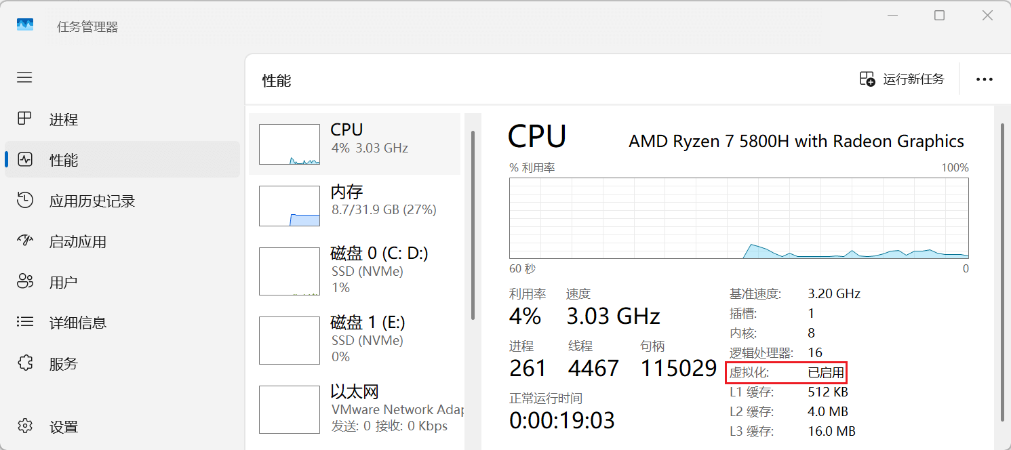Viewport: 1011px width, 450px height.
Task: Select the CPU performance graph thumbnail
Action: pos(290,144)
